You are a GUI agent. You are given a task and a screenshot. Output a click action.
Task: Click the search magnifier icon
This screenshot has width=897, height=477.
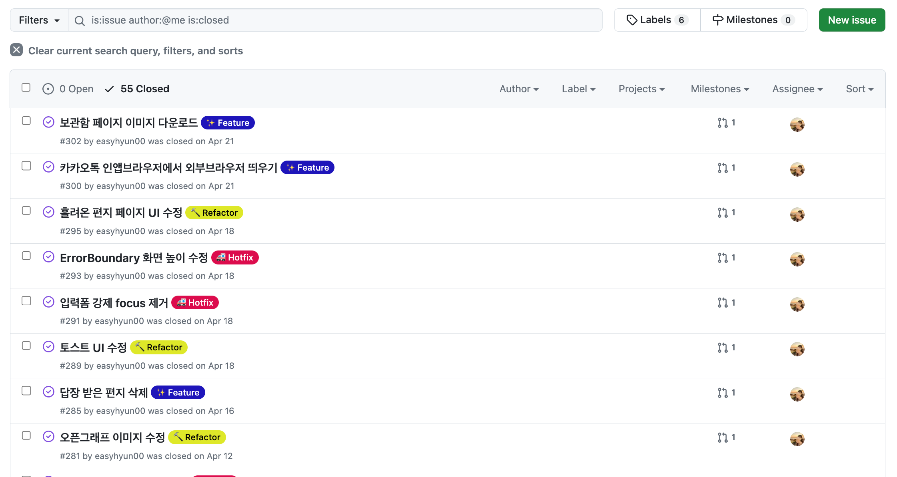coord(80,20)
